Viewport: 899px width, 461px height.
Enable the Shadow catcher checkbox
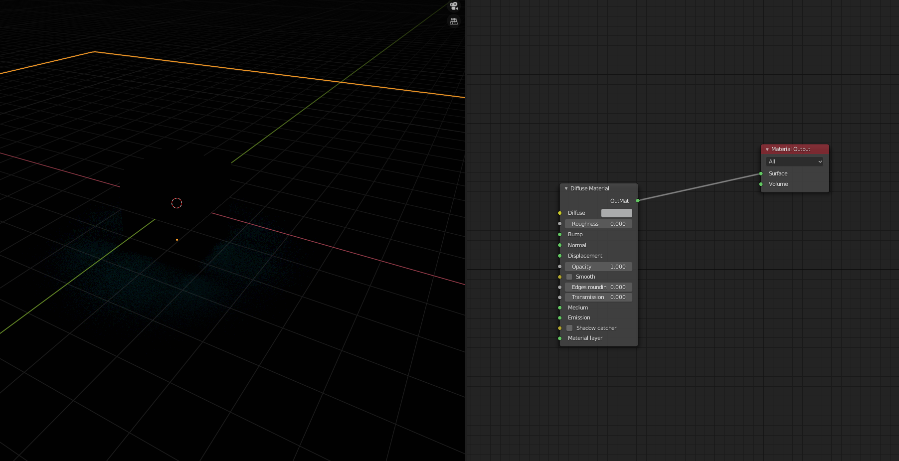pyautogui.click(x=569, y=328)
